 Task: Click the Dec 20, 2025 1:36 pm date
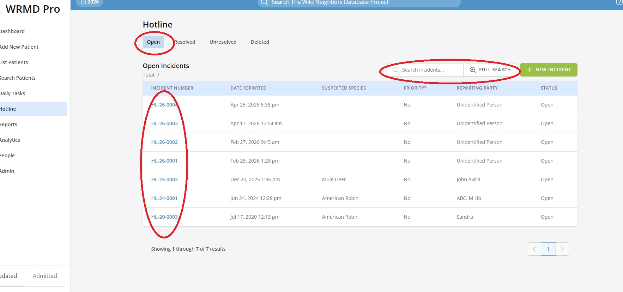tap(255, 180)
